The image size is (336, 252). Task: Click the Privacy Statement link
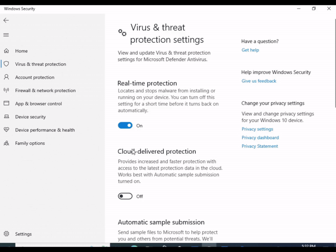coord(260,146)
